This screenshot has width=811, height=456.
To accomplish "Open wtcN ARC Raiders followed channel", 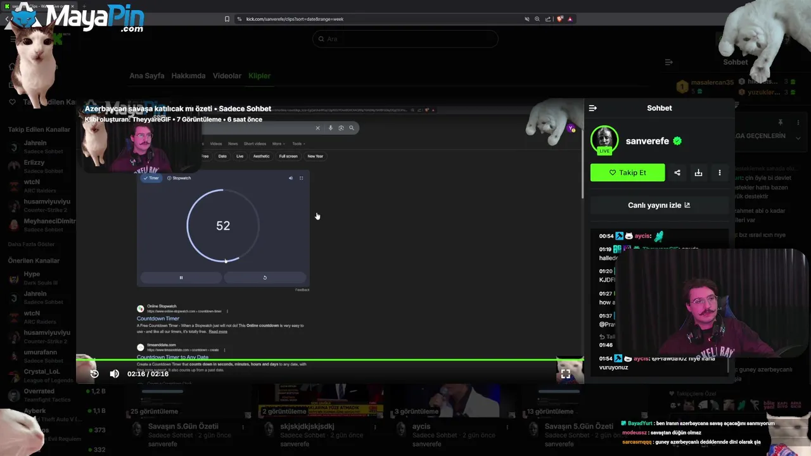I will pos(39,186).
